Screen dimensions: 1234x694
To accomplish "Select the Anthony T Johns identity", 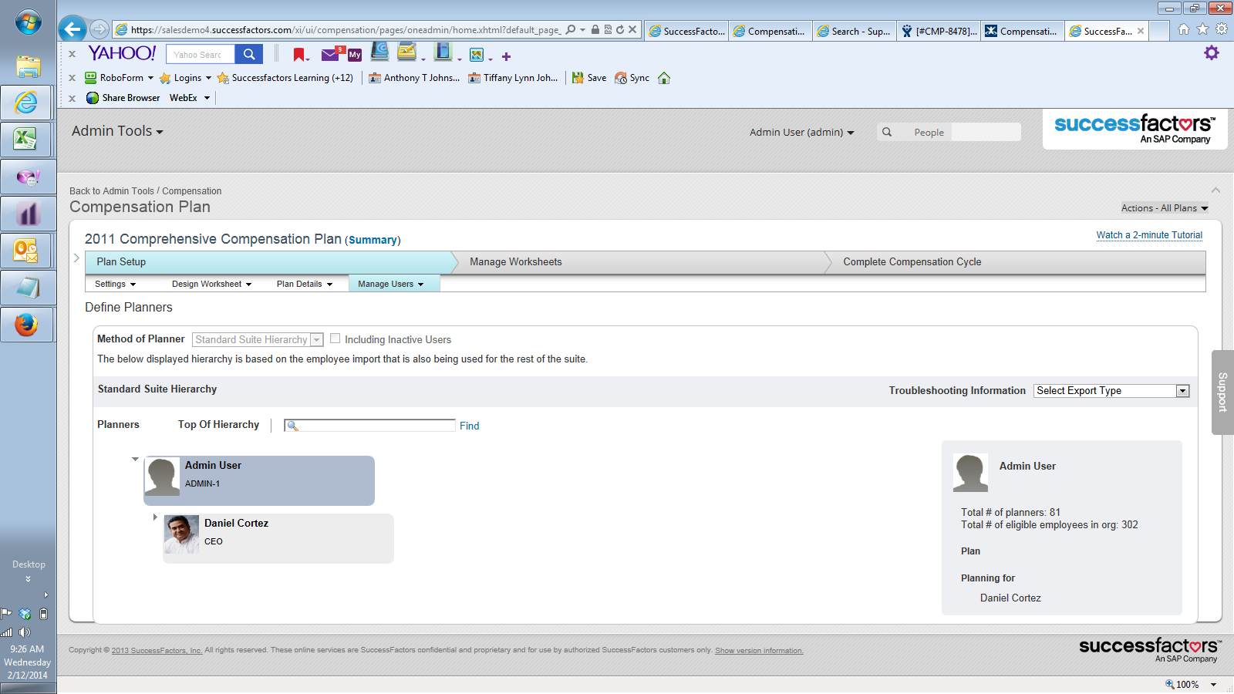I will coord(414,78).
